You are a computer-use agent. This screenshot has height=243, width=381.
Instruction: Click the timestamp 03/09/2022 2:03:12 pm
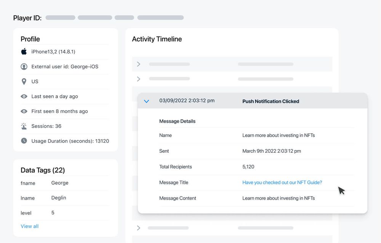tap(187, 101)
